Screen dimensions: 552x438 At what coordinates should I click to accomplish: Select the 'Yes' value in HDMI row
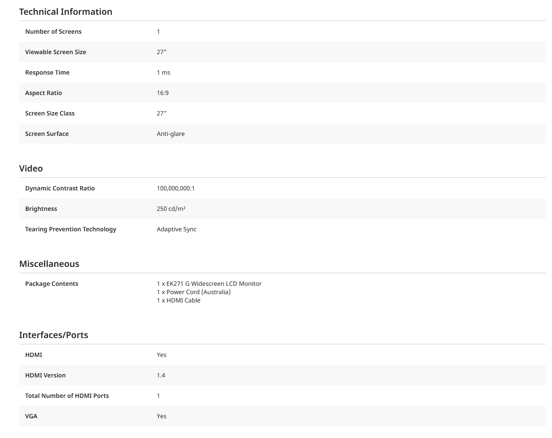tap(162, 355)
